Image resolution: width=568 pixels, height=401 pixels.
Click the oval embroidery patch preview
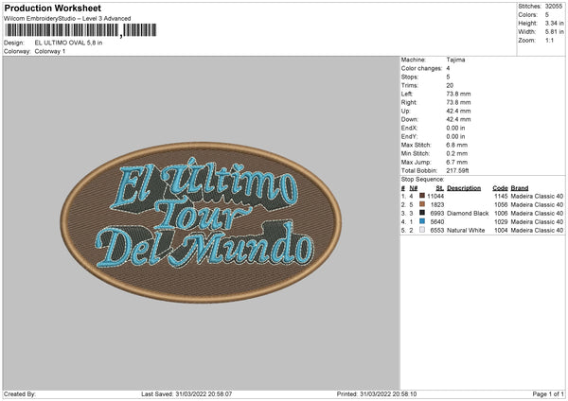tap(201, 222)
